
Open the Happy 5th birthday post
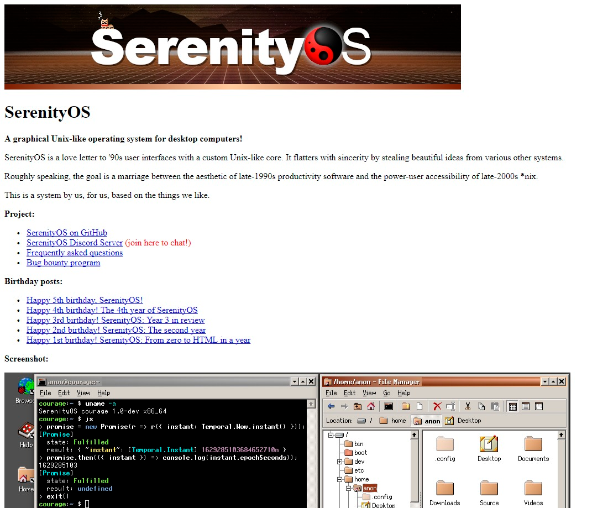[x=85, y=300]
